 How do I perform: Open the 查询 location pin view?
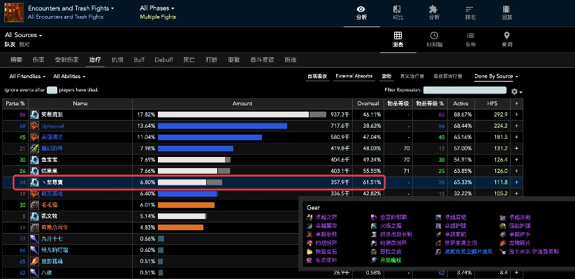click(x=507, y=38)
